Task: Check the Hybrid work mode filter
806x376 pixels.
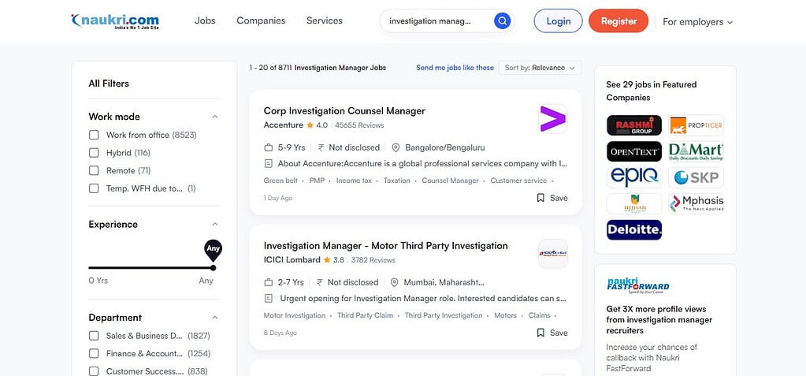Action: click(94, 153)
